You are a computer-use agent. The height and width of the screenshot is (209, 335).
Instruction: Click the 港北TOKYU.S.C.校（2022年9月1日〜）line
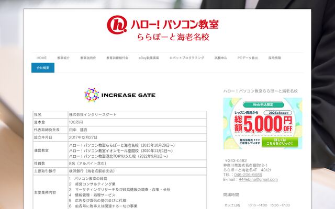pyautogui.click(x=118, y=156)
